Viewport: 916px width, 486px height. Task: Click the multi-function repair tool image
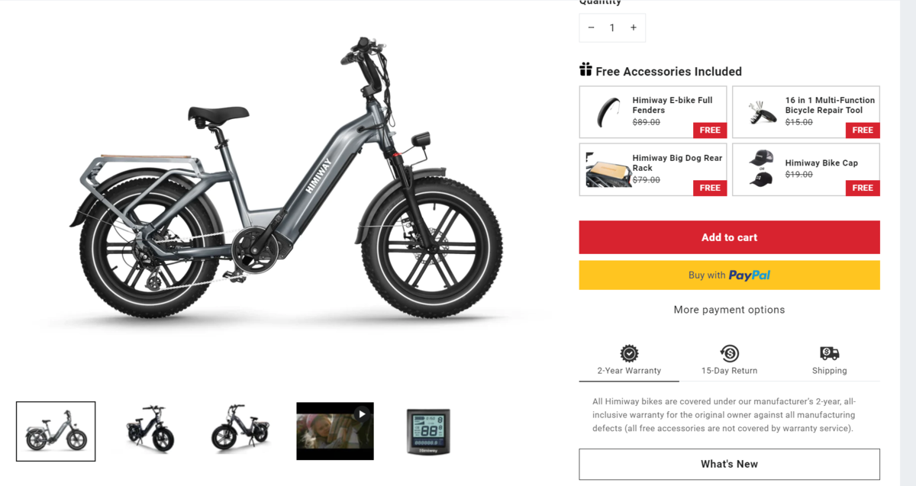[x=761, y=112]
